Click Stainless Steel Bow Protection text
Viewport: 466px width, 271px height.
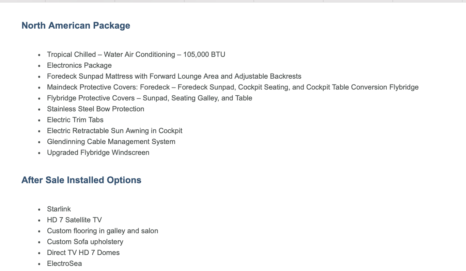(95, 109)
